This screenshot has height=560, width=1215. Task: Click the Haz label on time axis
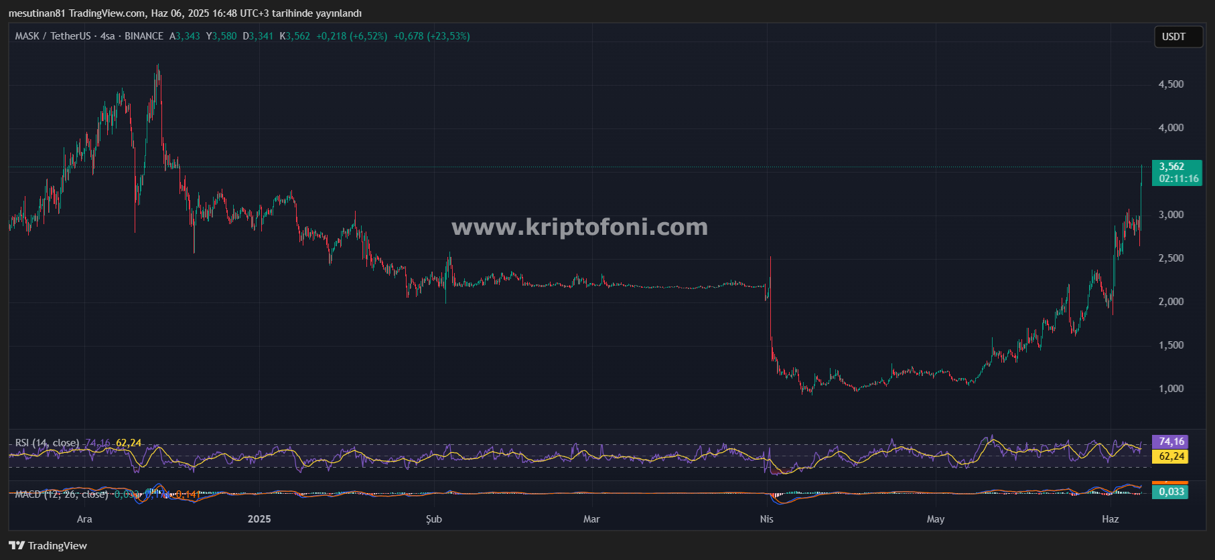coord(1111,519)
